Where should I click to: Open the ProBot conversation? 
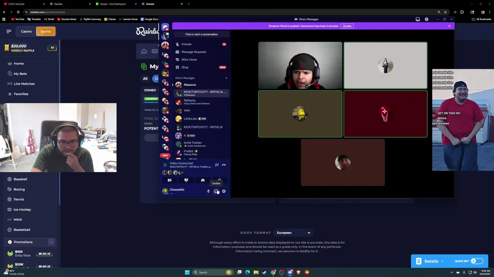(x=201, y=152)
